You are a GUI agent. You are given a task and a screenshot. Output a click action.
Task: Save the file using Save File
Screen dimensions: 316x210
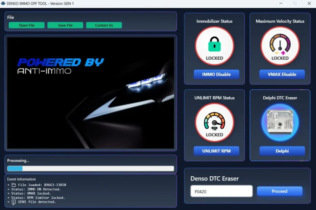click(x=65, y=25)
